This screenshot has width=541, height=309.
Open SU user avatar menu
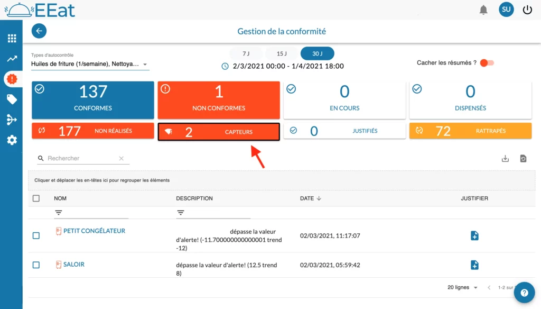point(506,10)
